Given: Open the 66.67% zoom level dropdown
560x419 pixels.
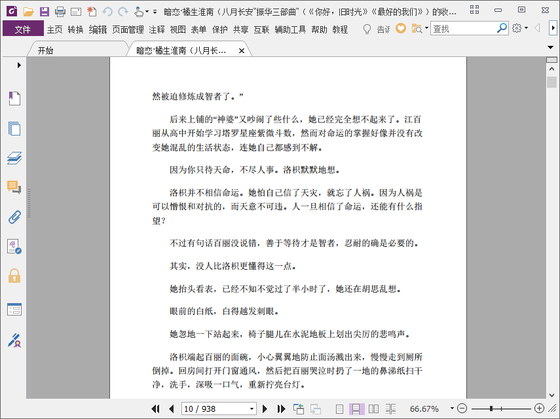Looking at the screenshot, I should pos(452,409).
